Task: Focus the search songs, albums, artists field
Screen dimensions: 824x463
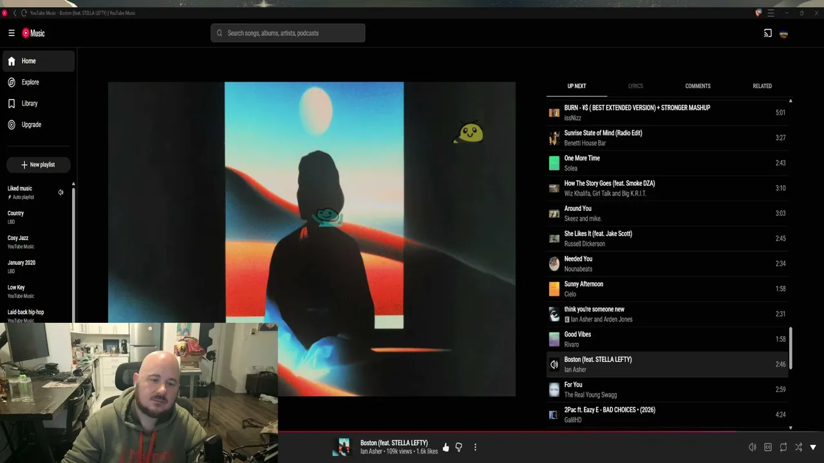Action: point(288,33)
